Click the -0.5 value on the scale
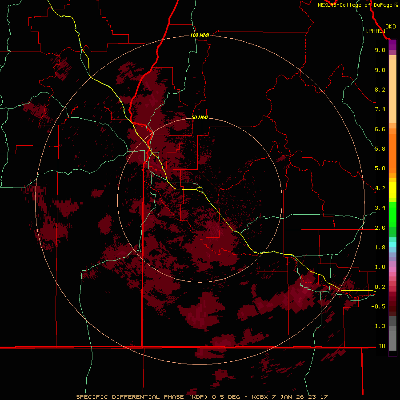 pos(378,307)
